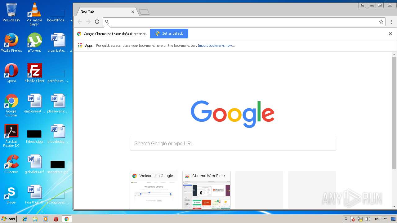Image resolution: width=397 pixels, height=223 pixels.
Task: Select the CCleaner desktop icon
Action: tap(11, 164)
